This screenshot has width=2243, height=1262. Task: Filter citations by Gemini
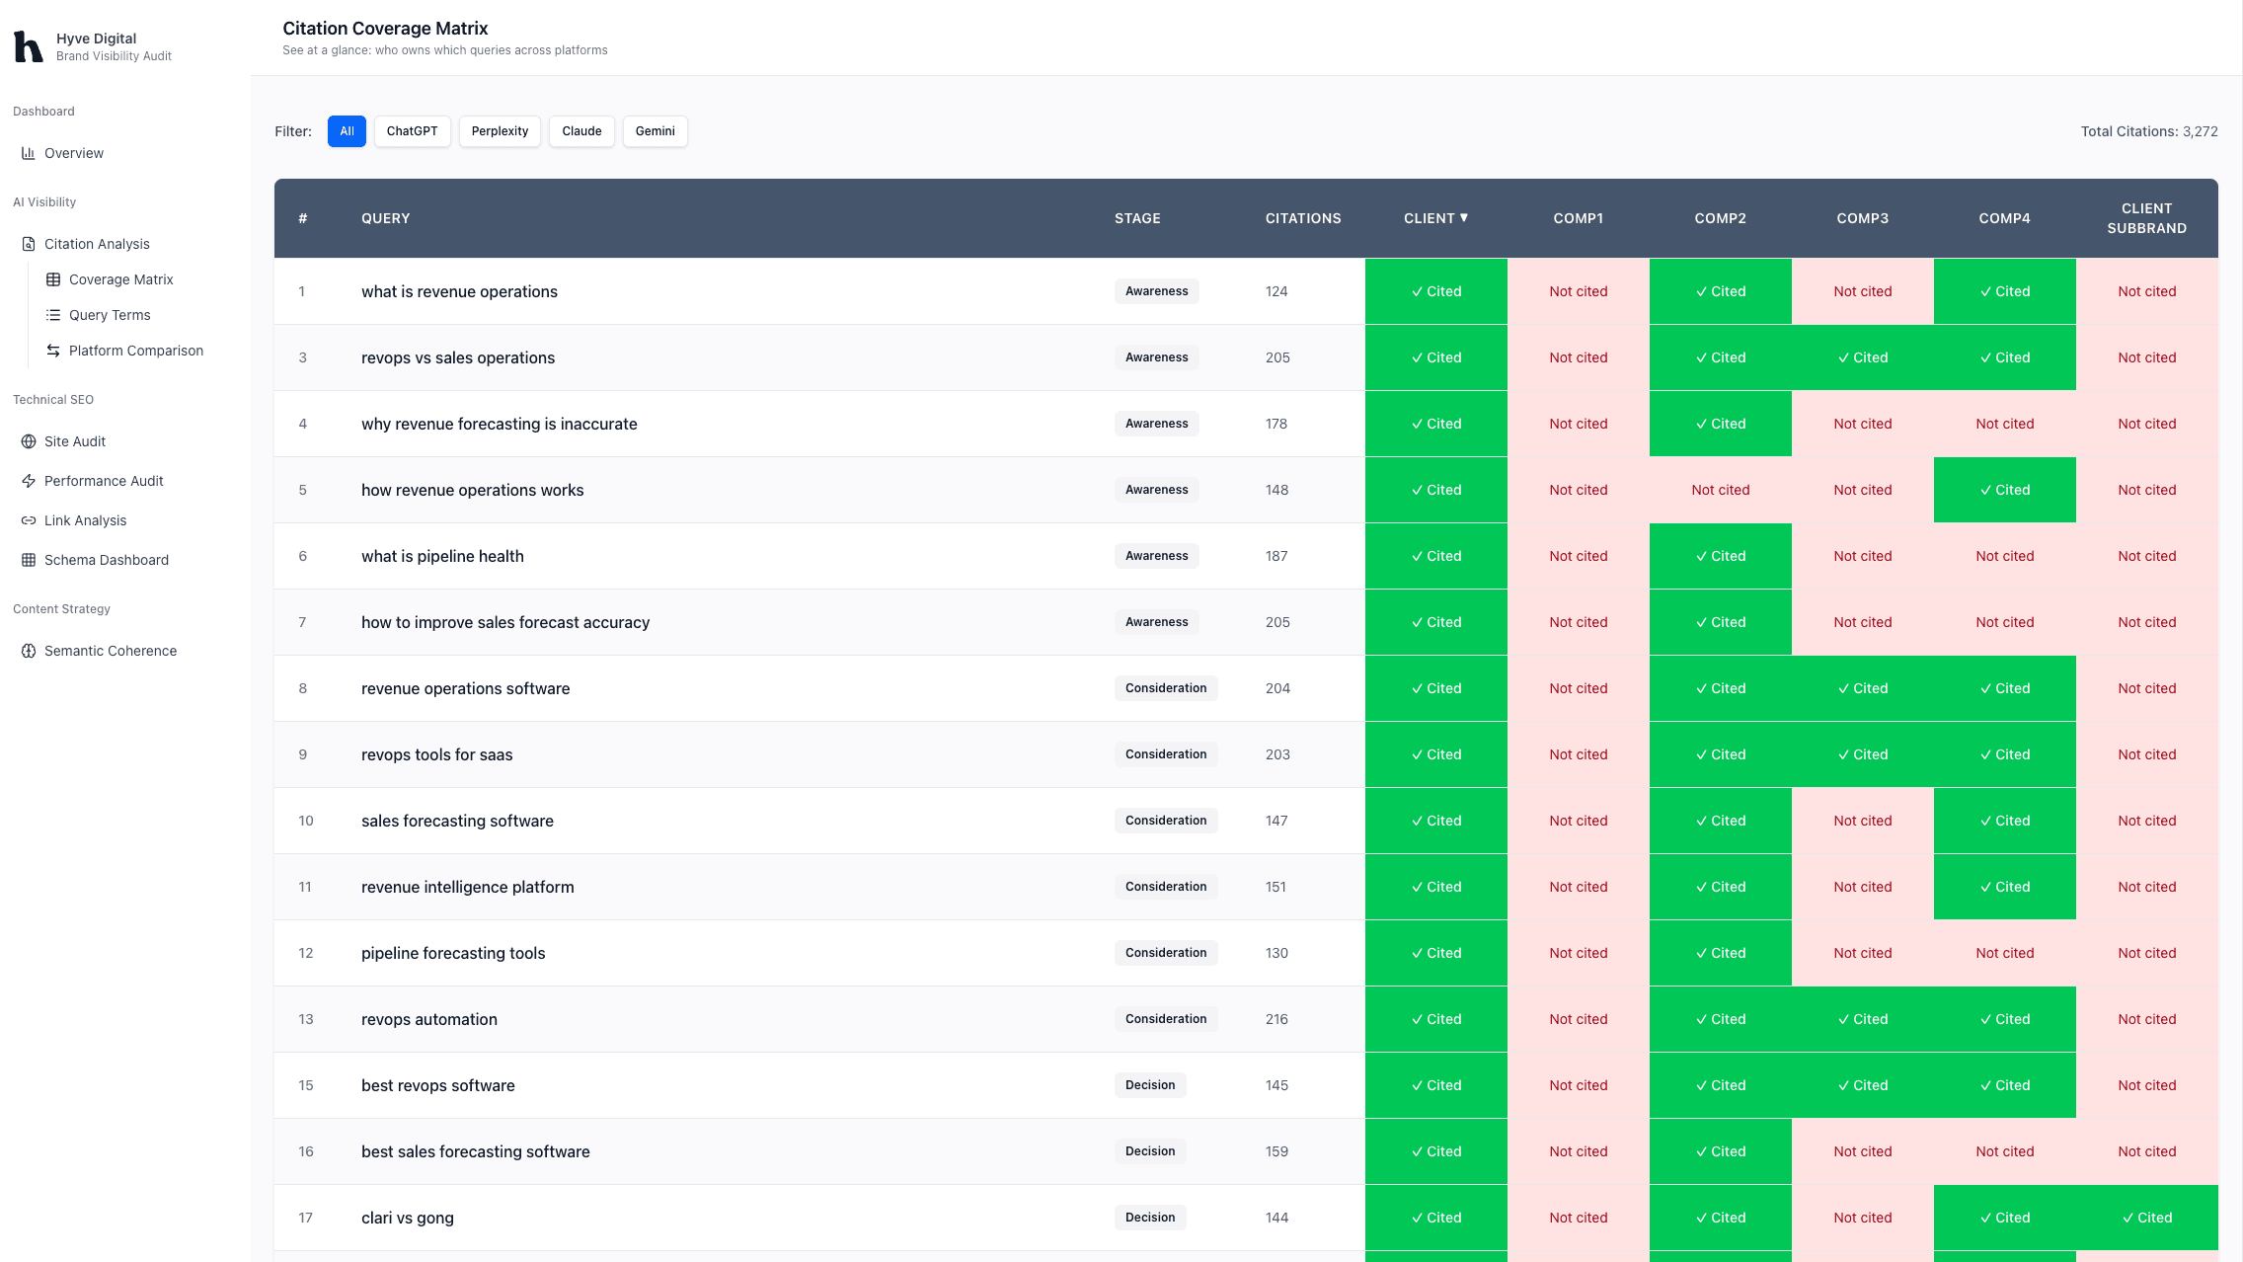click(x=655, y=131)
